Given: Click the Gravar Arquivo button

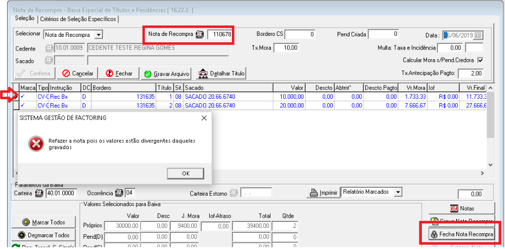Looking at the screenshot, I should 166,73.
